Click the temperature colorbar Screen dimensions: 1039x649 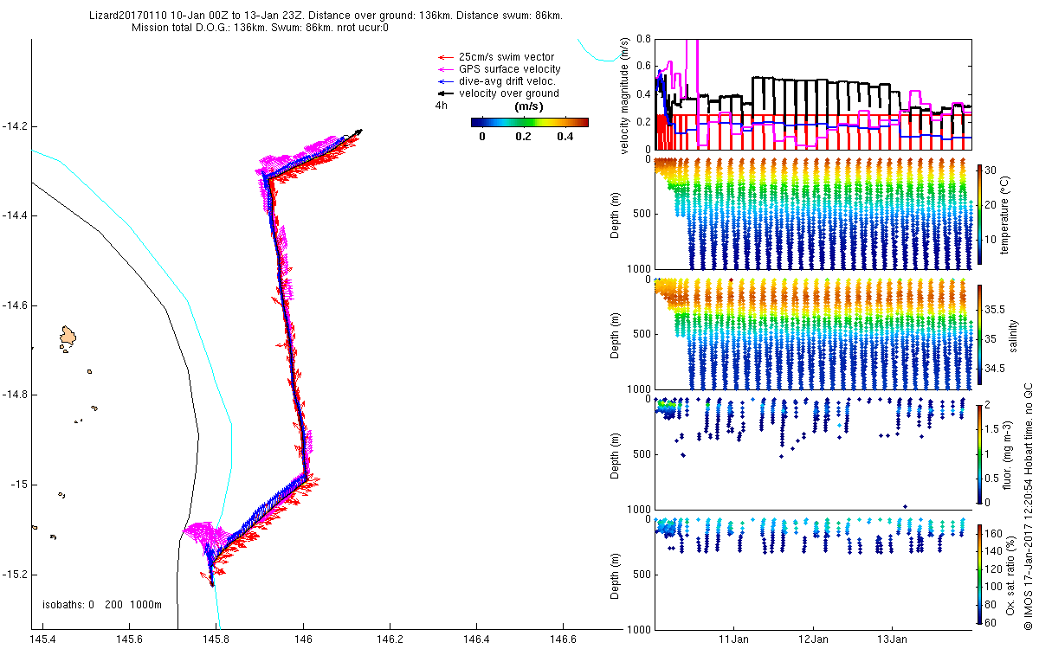[980, 213]
